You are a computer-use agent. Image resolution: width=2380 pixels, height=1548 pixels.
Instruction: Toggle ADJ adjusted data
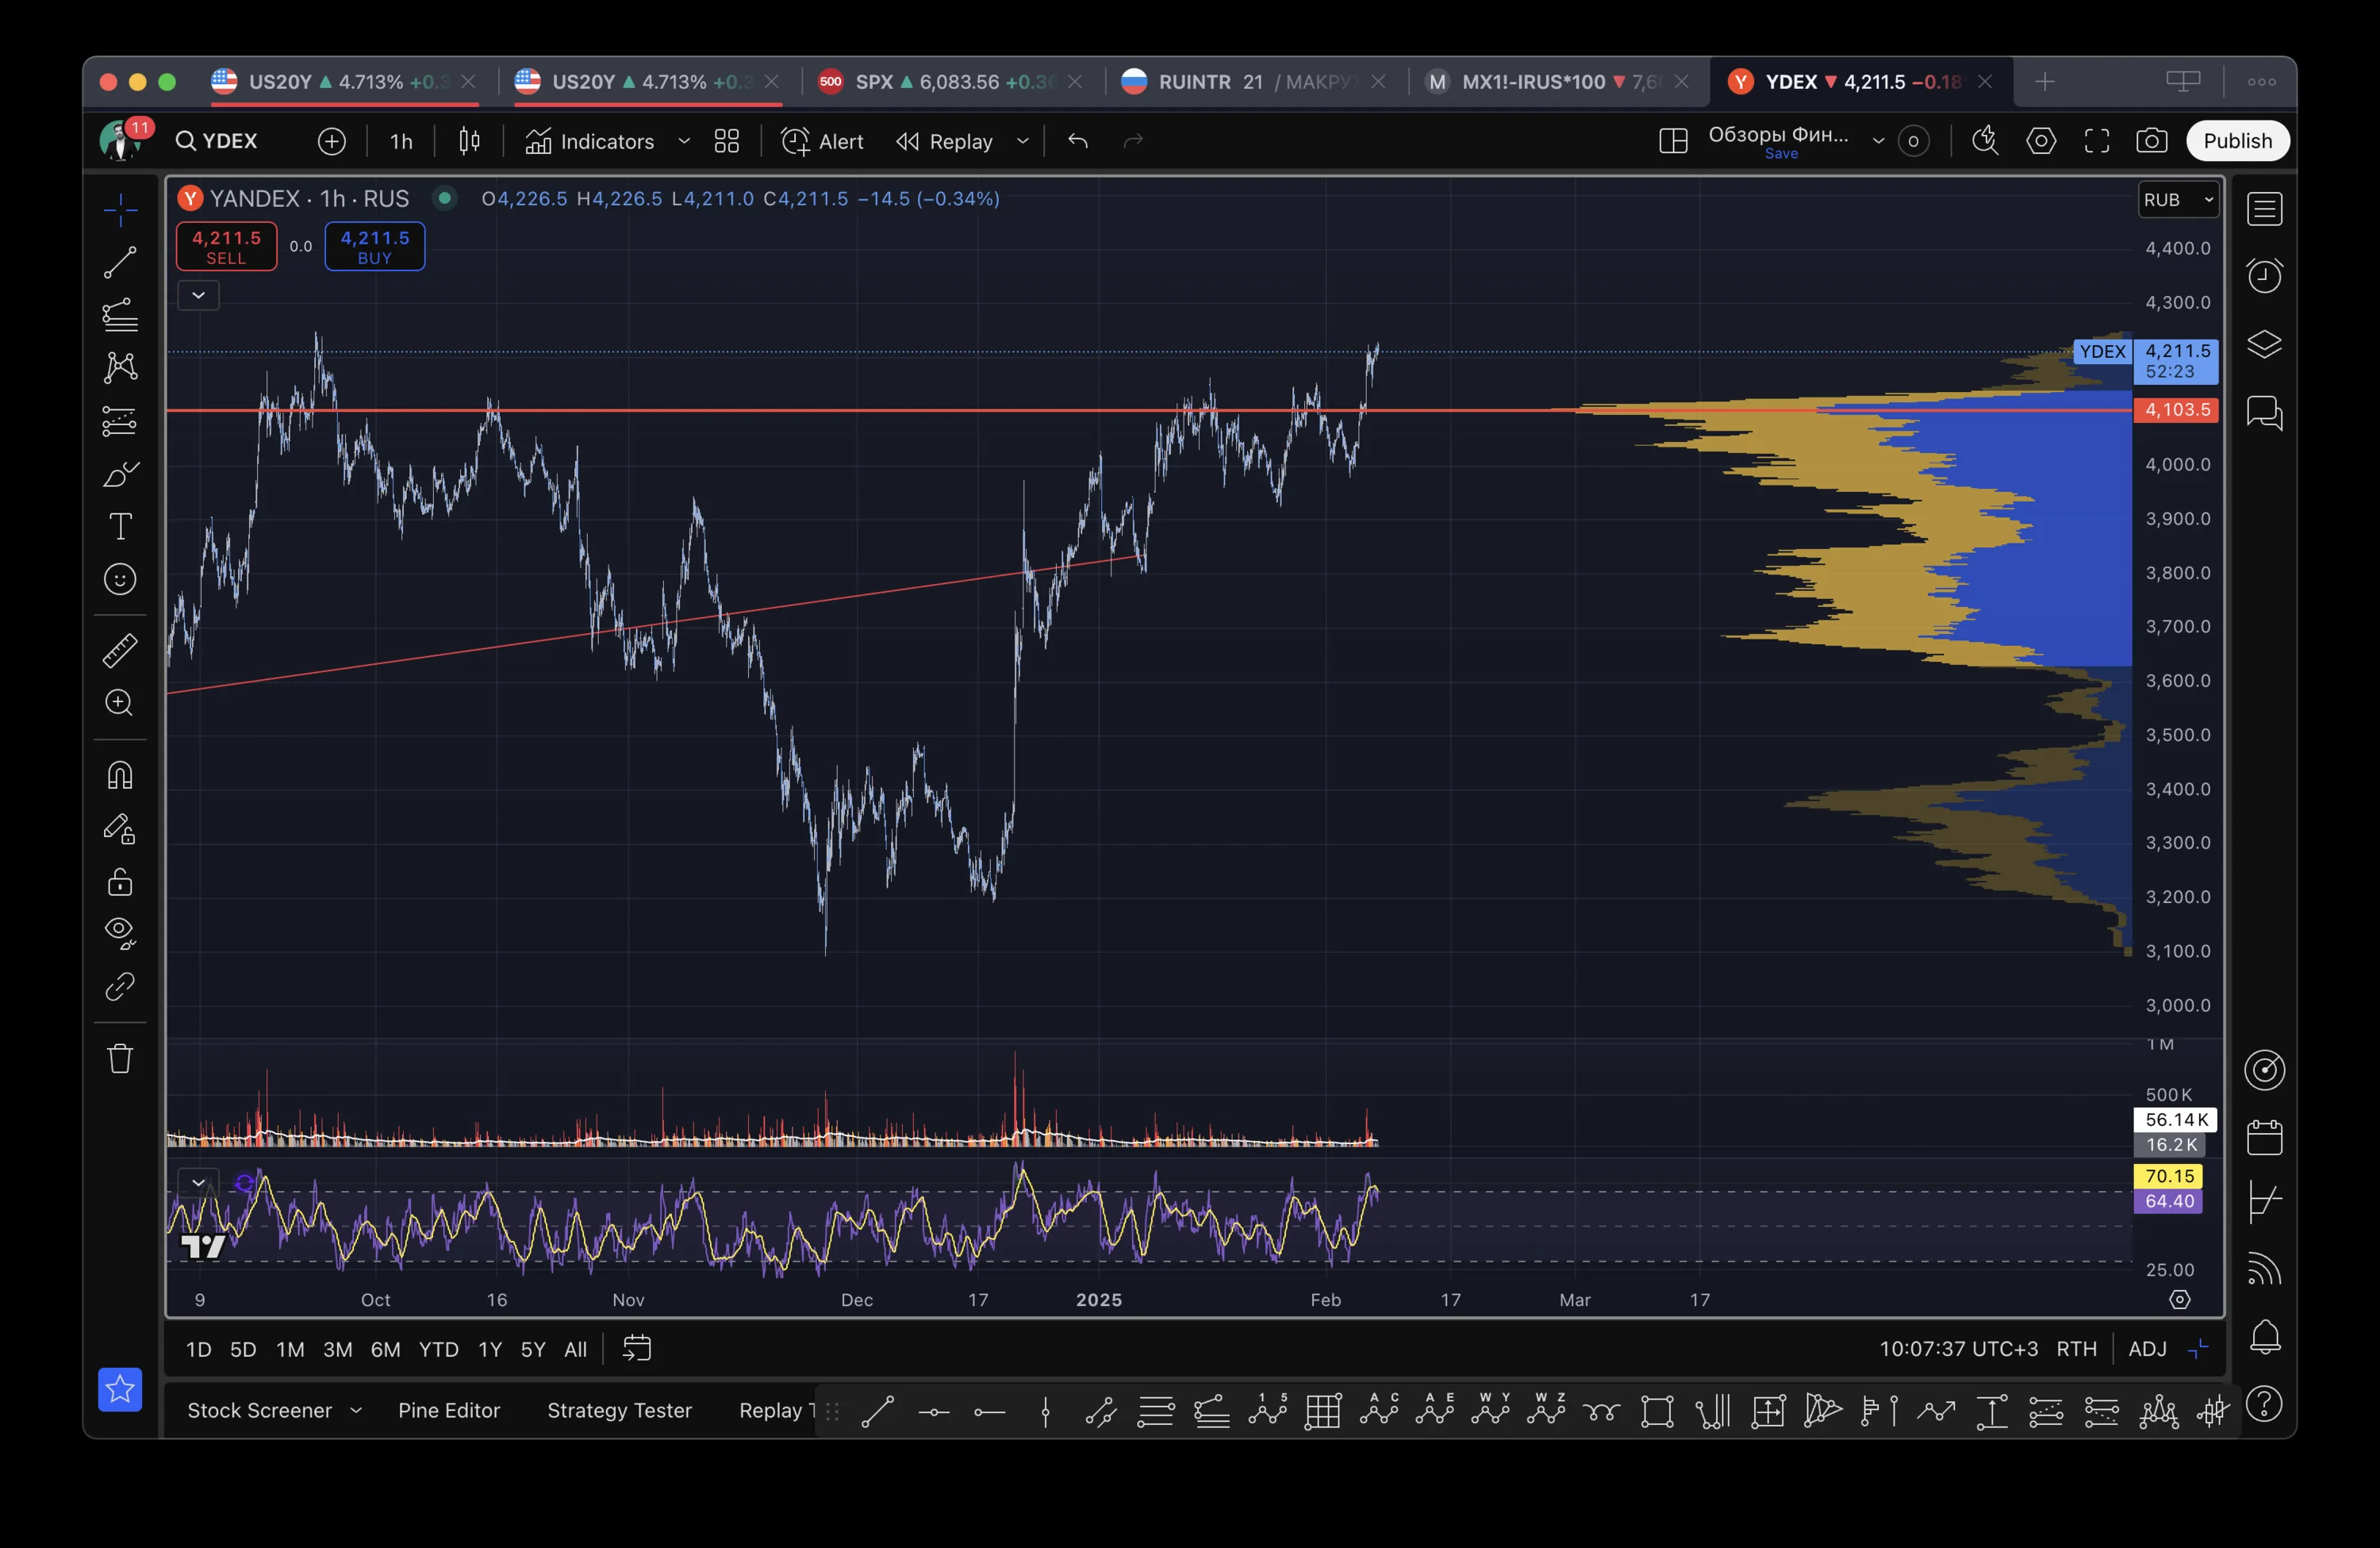(2147, 1349)
